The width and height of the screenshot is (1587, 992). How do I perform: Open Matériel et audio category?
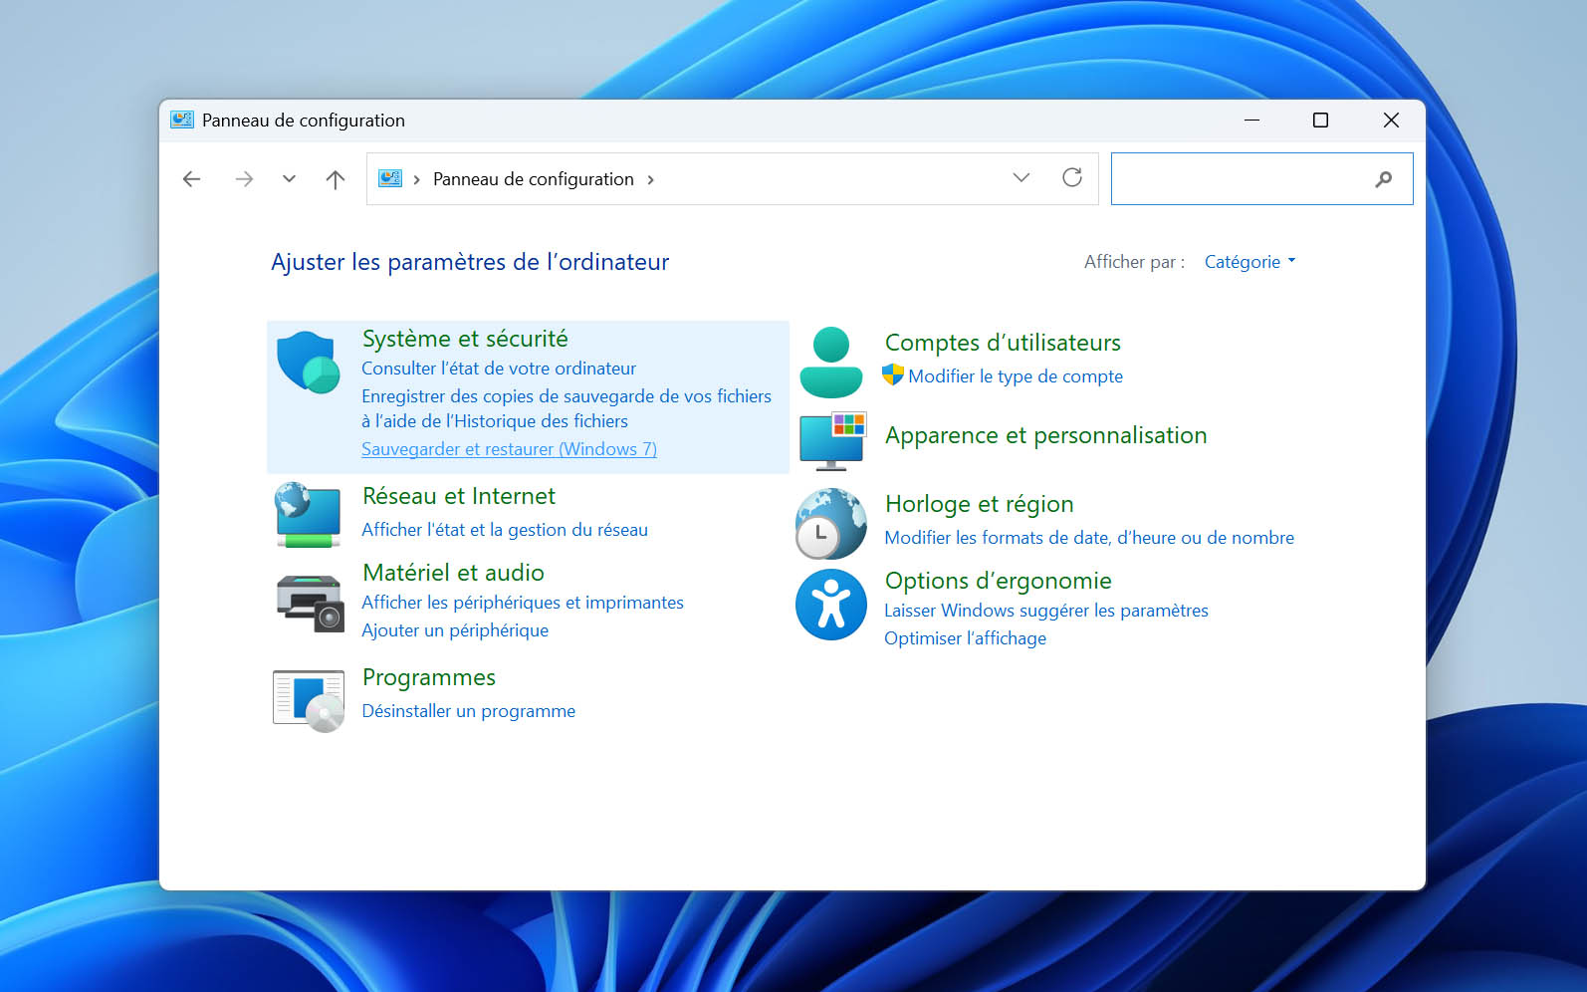click(453, 573)
